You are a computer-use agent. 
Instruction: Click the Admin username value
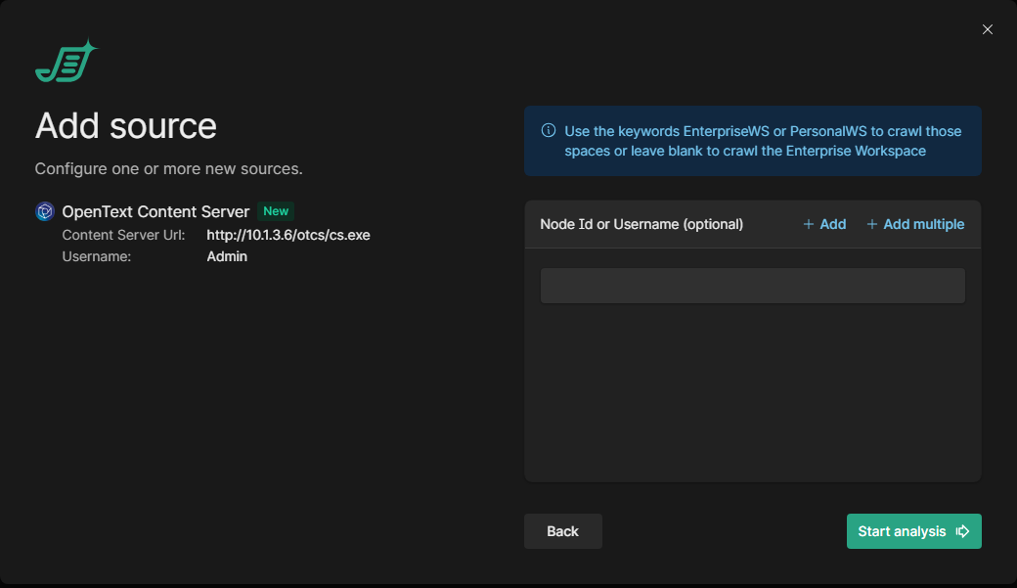click(227, 256)
